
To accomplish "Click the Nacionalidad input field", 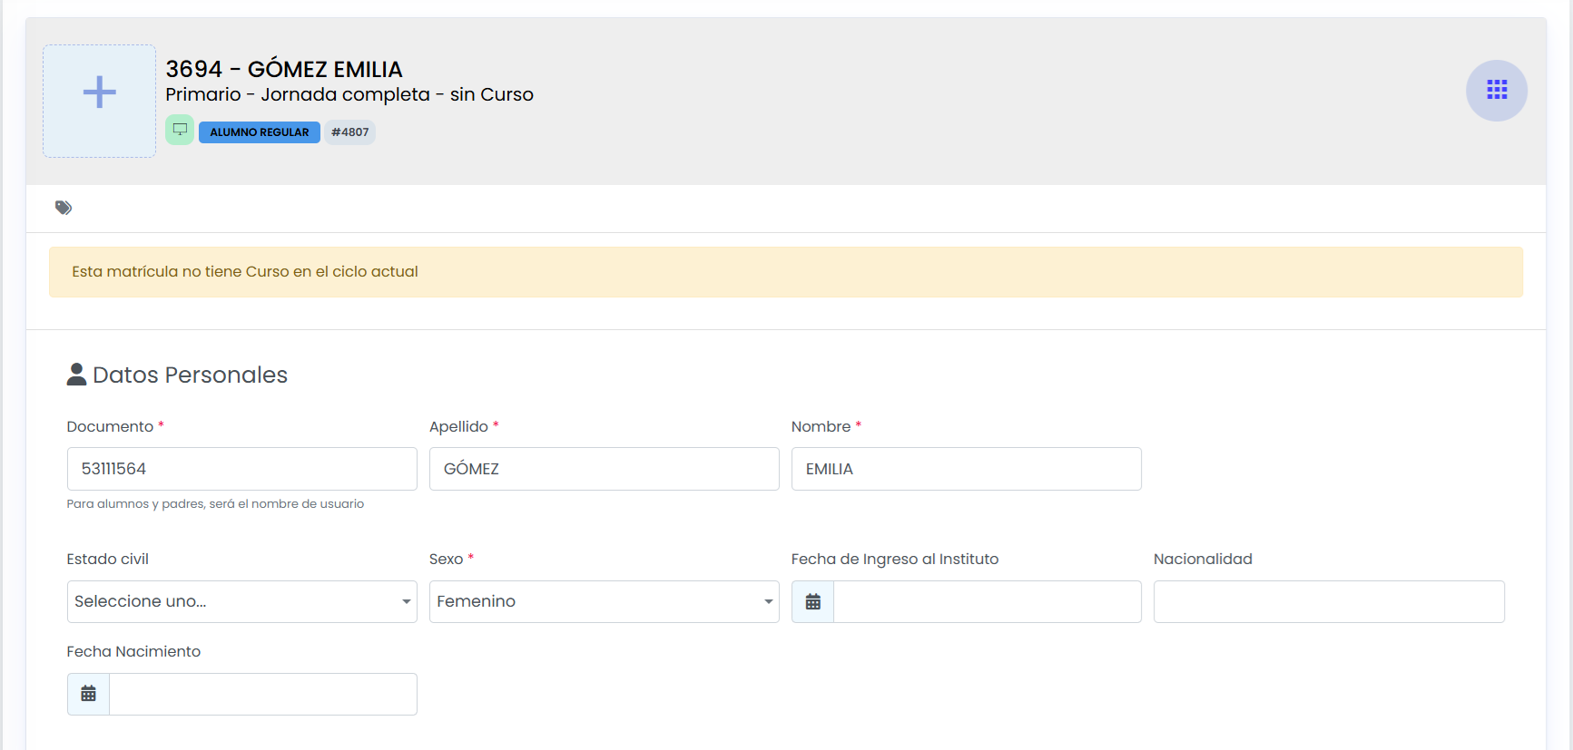I will click(1329, 601).
